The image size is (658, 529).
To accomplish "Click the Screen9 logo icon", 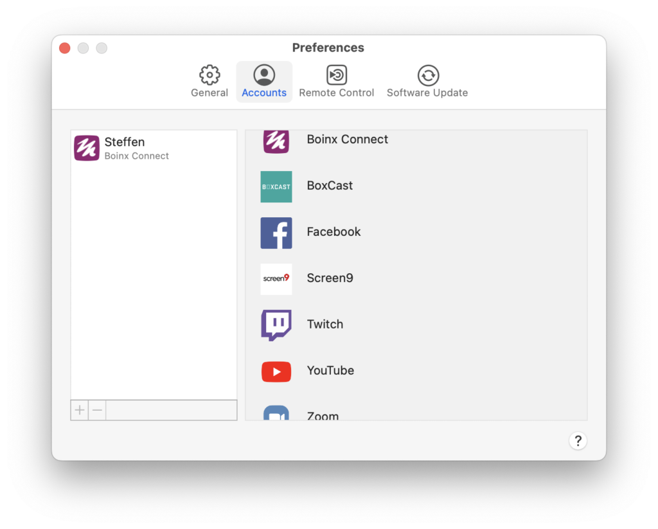I will point(276,279).
